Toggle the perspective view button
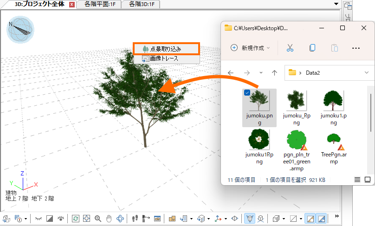This screenshot has width=375, height=226. click(x=250, y=218)
